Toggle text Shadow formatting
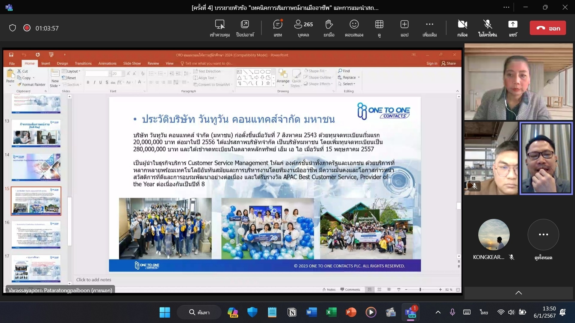 pos(107,82)
